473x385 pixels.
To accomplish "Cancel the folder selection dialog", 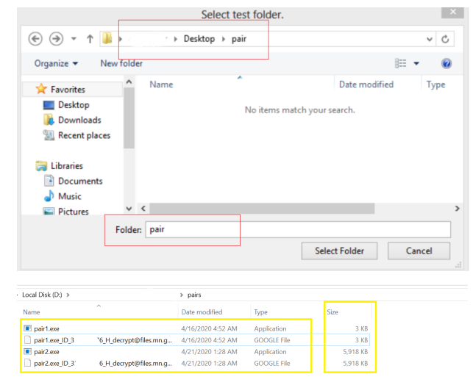I will 419,251.
